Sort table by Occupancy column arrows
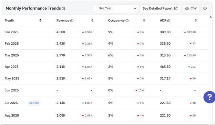The image size is (215, 125). point(144,21)
